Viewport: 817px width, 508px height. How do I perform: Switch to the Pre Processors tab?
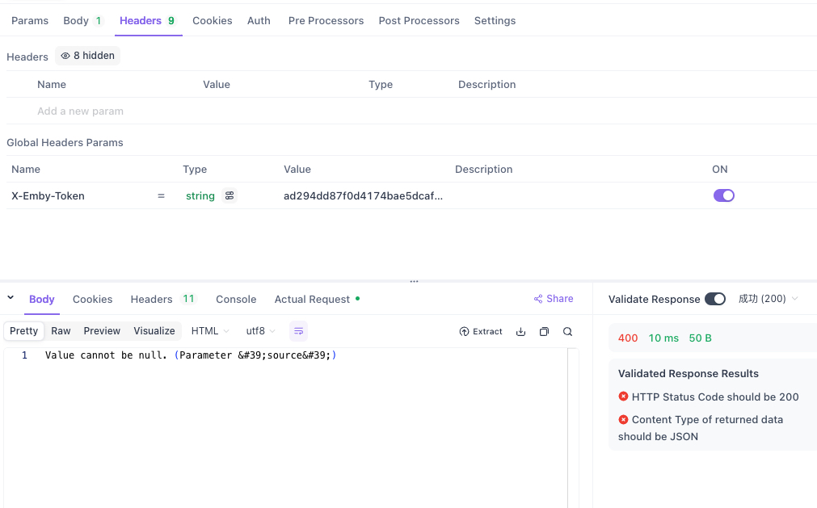tap(326, 20)
